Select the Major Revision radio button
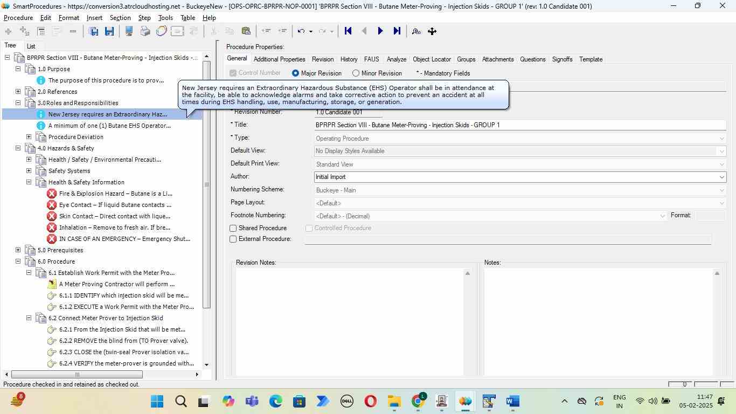This screenshot has height=414, width=736. [295, 73]
